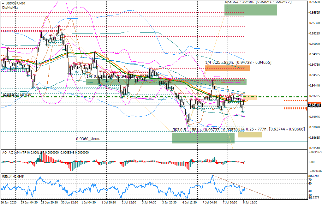The width and height of the screenshot is (322, 206).
Task: Click the 1 Jul 04:30 time axis label
Action: pos(88,203)
